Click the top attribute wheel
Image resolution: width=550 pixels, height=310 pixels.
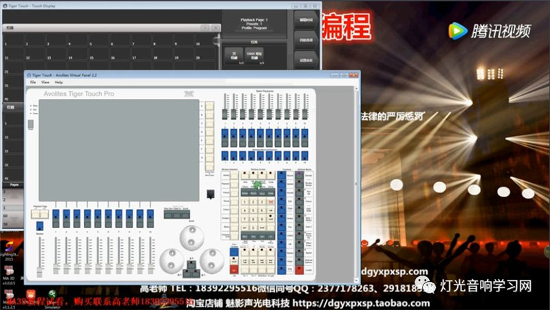point(192,238)
